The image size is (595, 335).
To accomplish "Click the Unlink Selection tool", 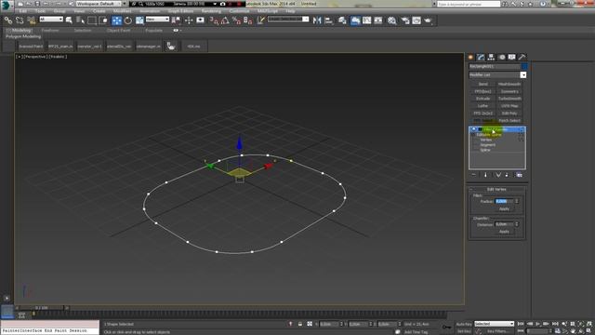I will coord(20,20).
